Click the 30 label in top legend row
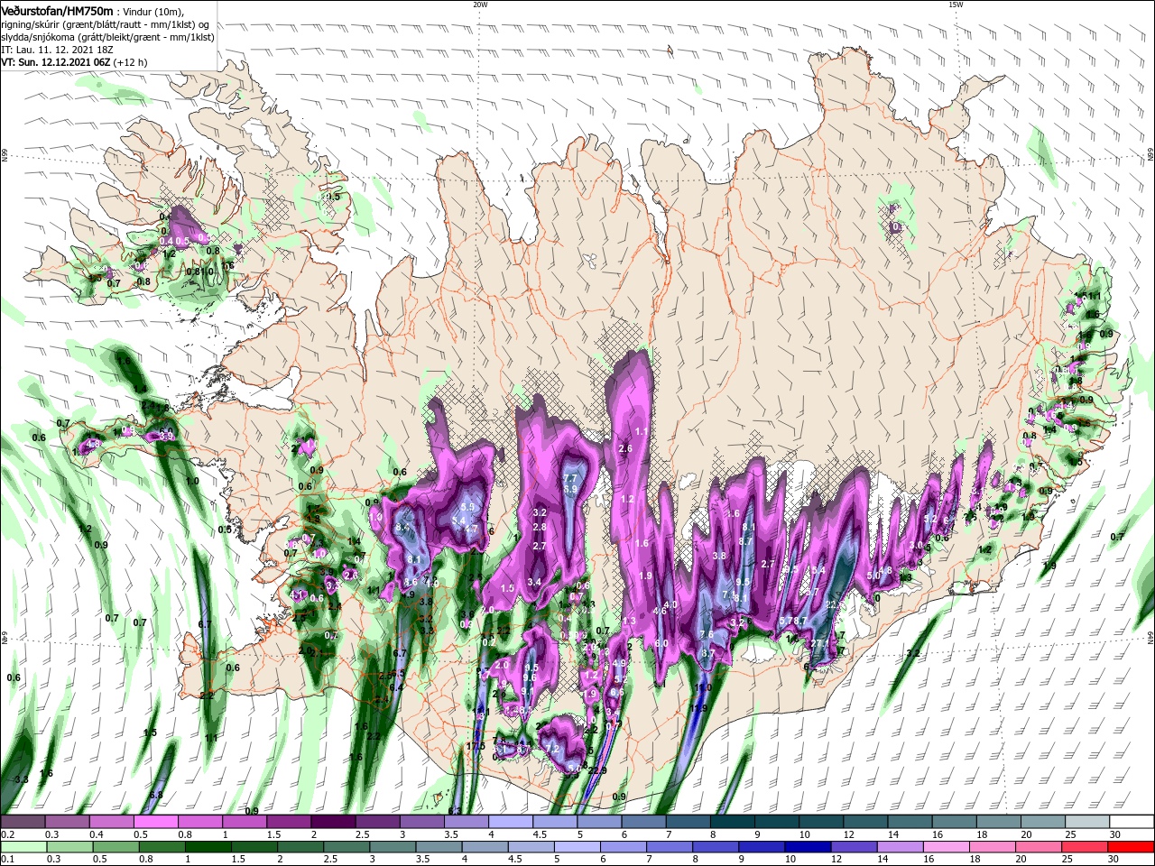The width and height of the screenshot is (1155, 866). coord(1114,834)
